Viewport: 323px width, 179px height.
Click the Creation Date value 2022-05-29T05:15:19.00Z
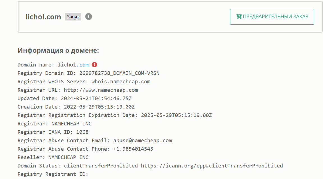pos(99,107)
